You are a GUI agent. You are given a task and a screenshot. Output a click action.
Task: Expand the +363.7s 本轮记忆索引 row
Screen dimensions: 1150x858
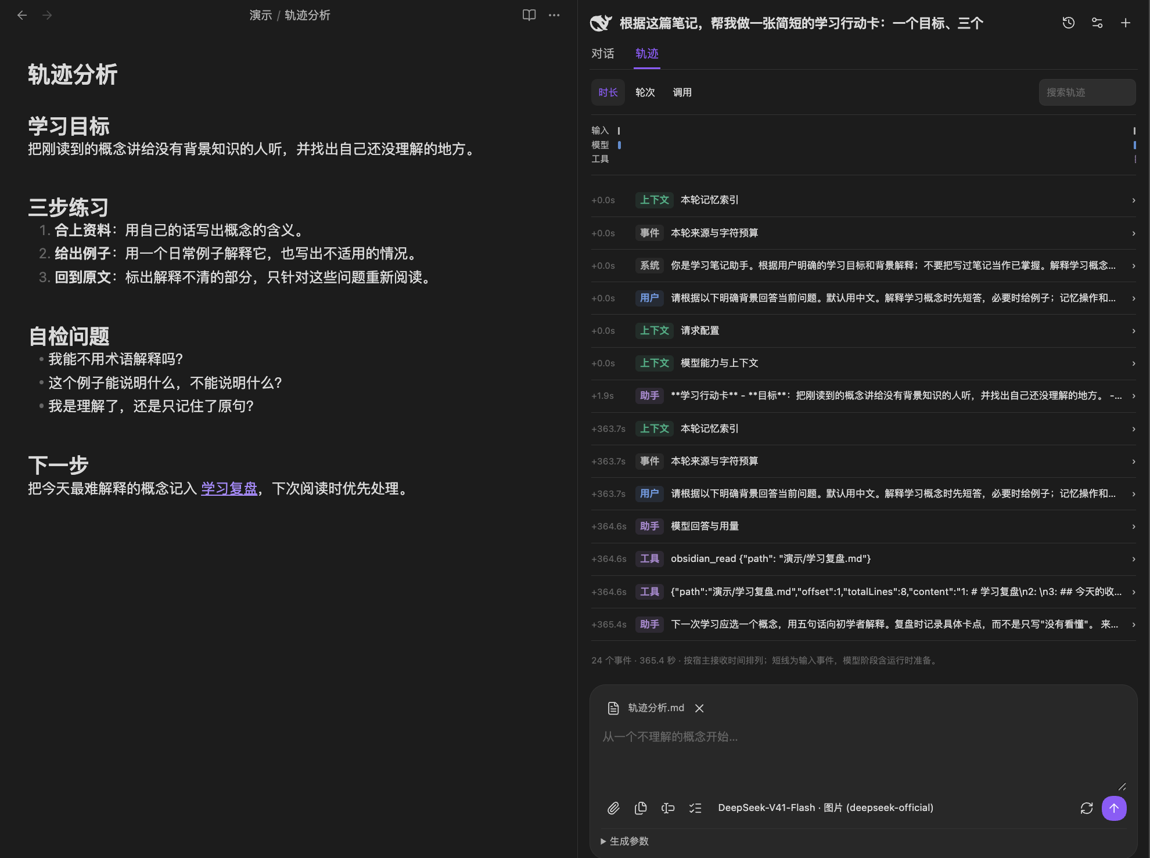point(863,428)
